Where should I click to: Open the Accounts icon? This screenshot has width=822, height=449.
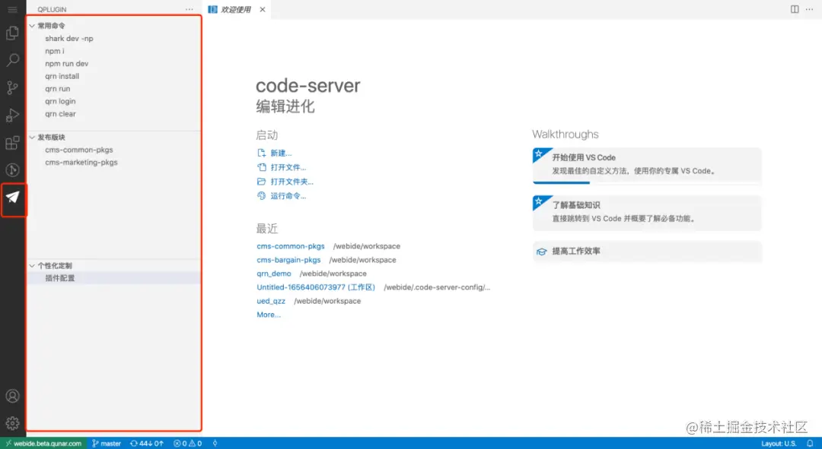point(12,396)
